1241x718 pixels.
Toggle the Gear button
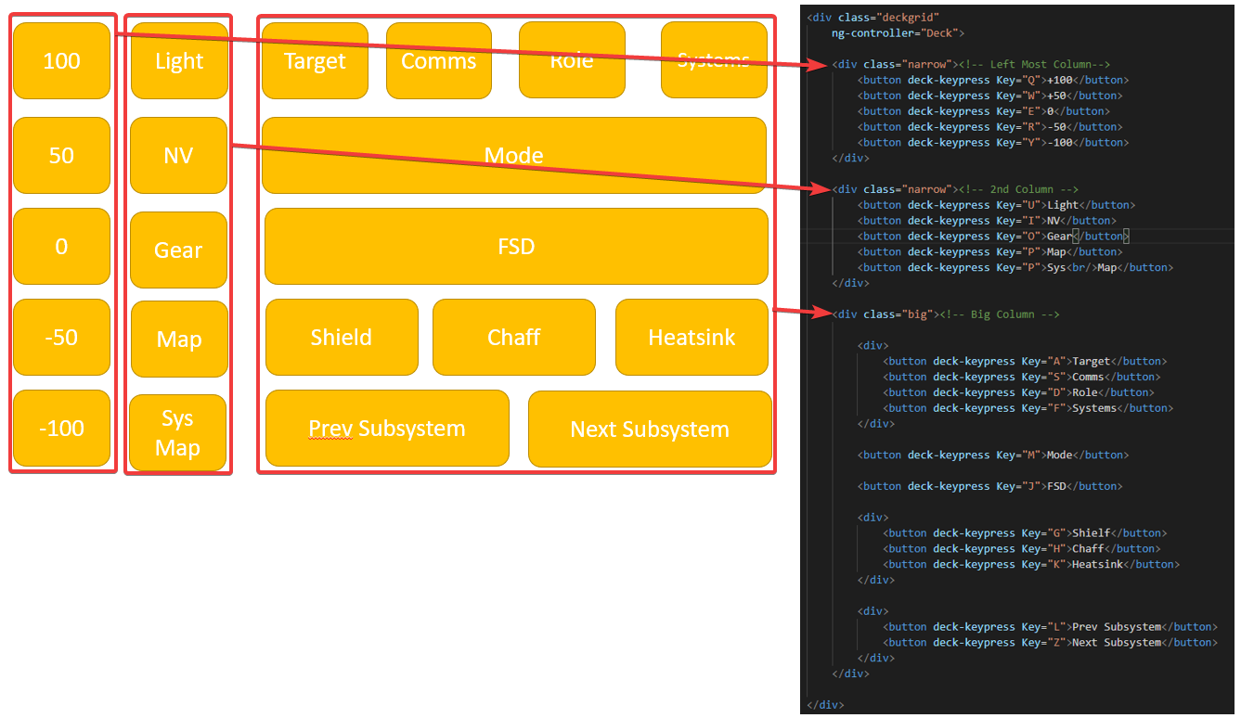point(179,250)
